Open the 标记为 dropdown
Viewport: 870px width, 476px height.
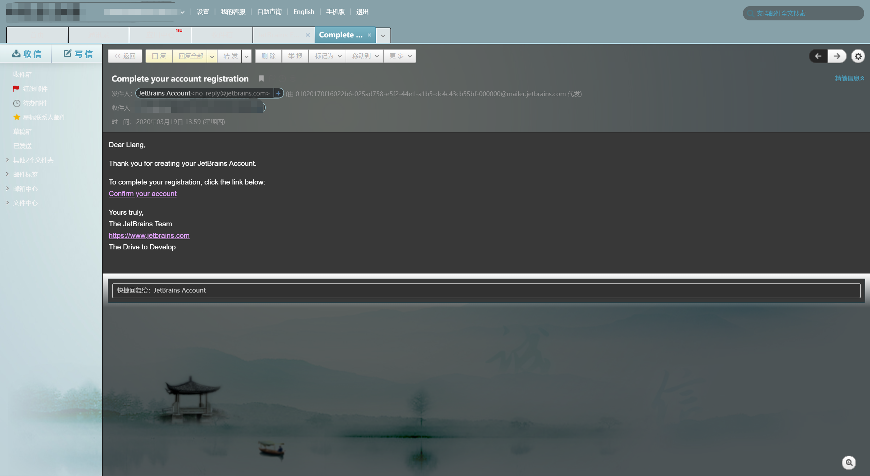(x=327, y=56)
